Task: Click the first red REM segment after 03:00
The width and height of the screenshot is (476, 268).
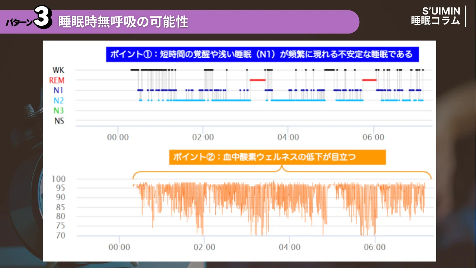Action: [x=257, y=80]
